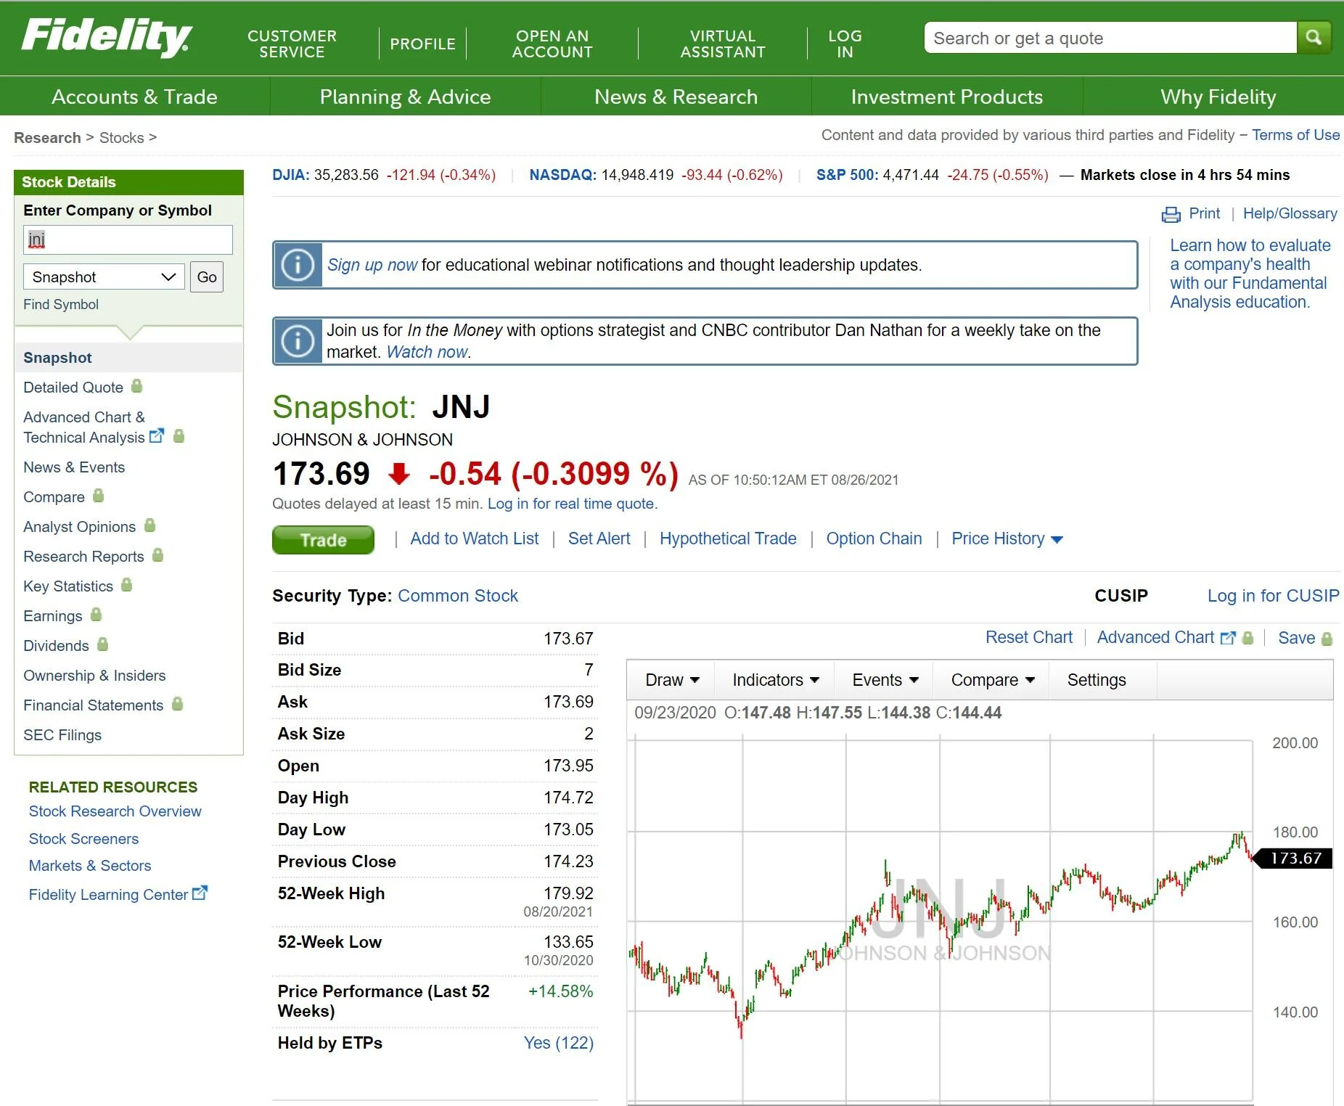
Task: Click the Go button
Action: [207, 276]
